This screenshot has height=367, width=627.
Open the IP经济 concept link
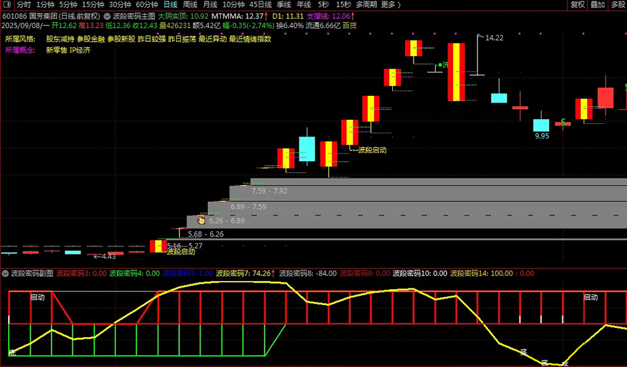click(x=80, y=50)
